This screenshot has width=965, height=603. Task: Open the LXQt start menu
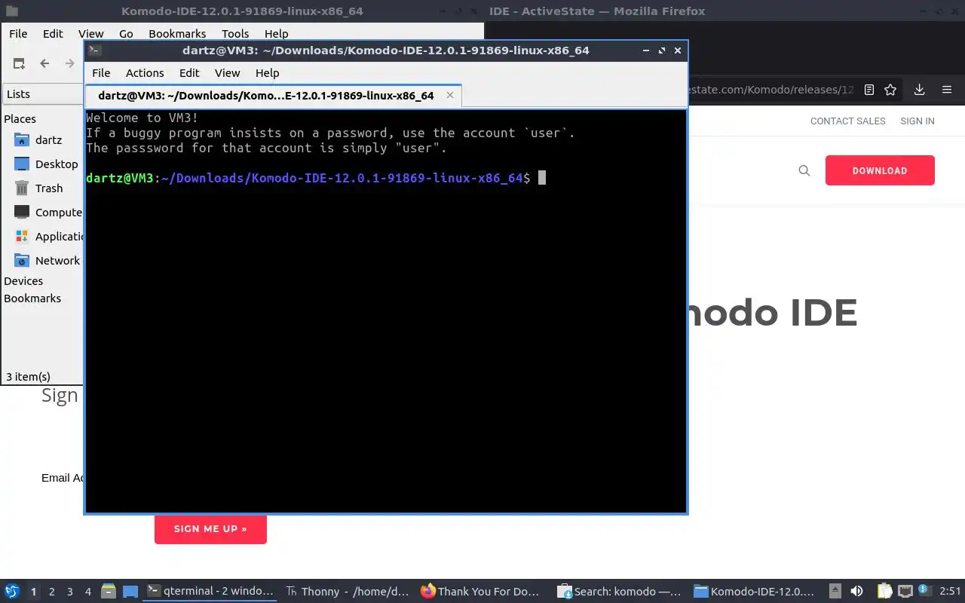pos(12,592)
